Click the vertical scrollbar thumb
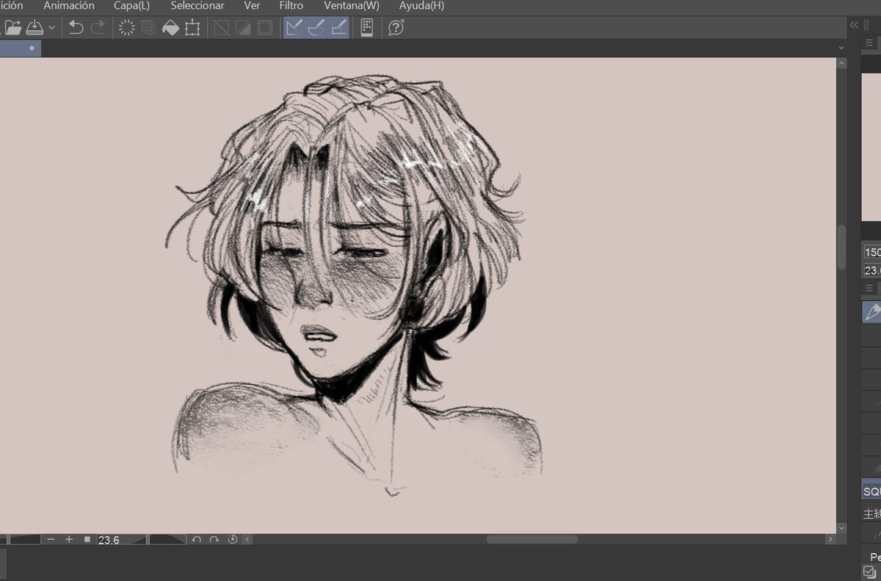 coord(841,248)
